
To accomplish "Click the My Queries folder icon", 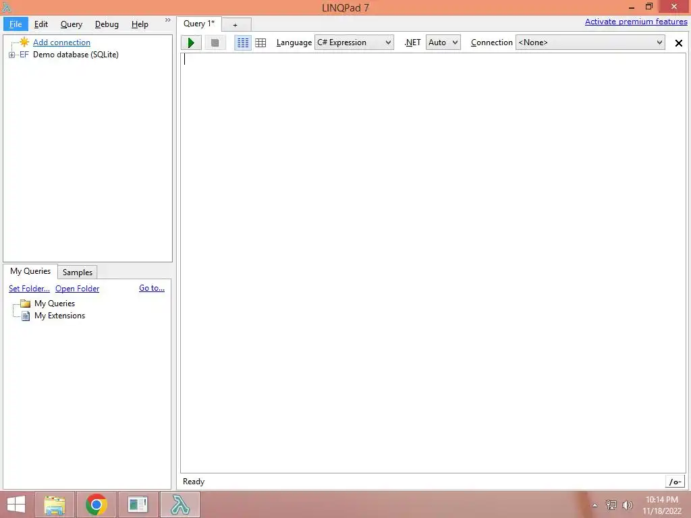I will coord(26,304).
